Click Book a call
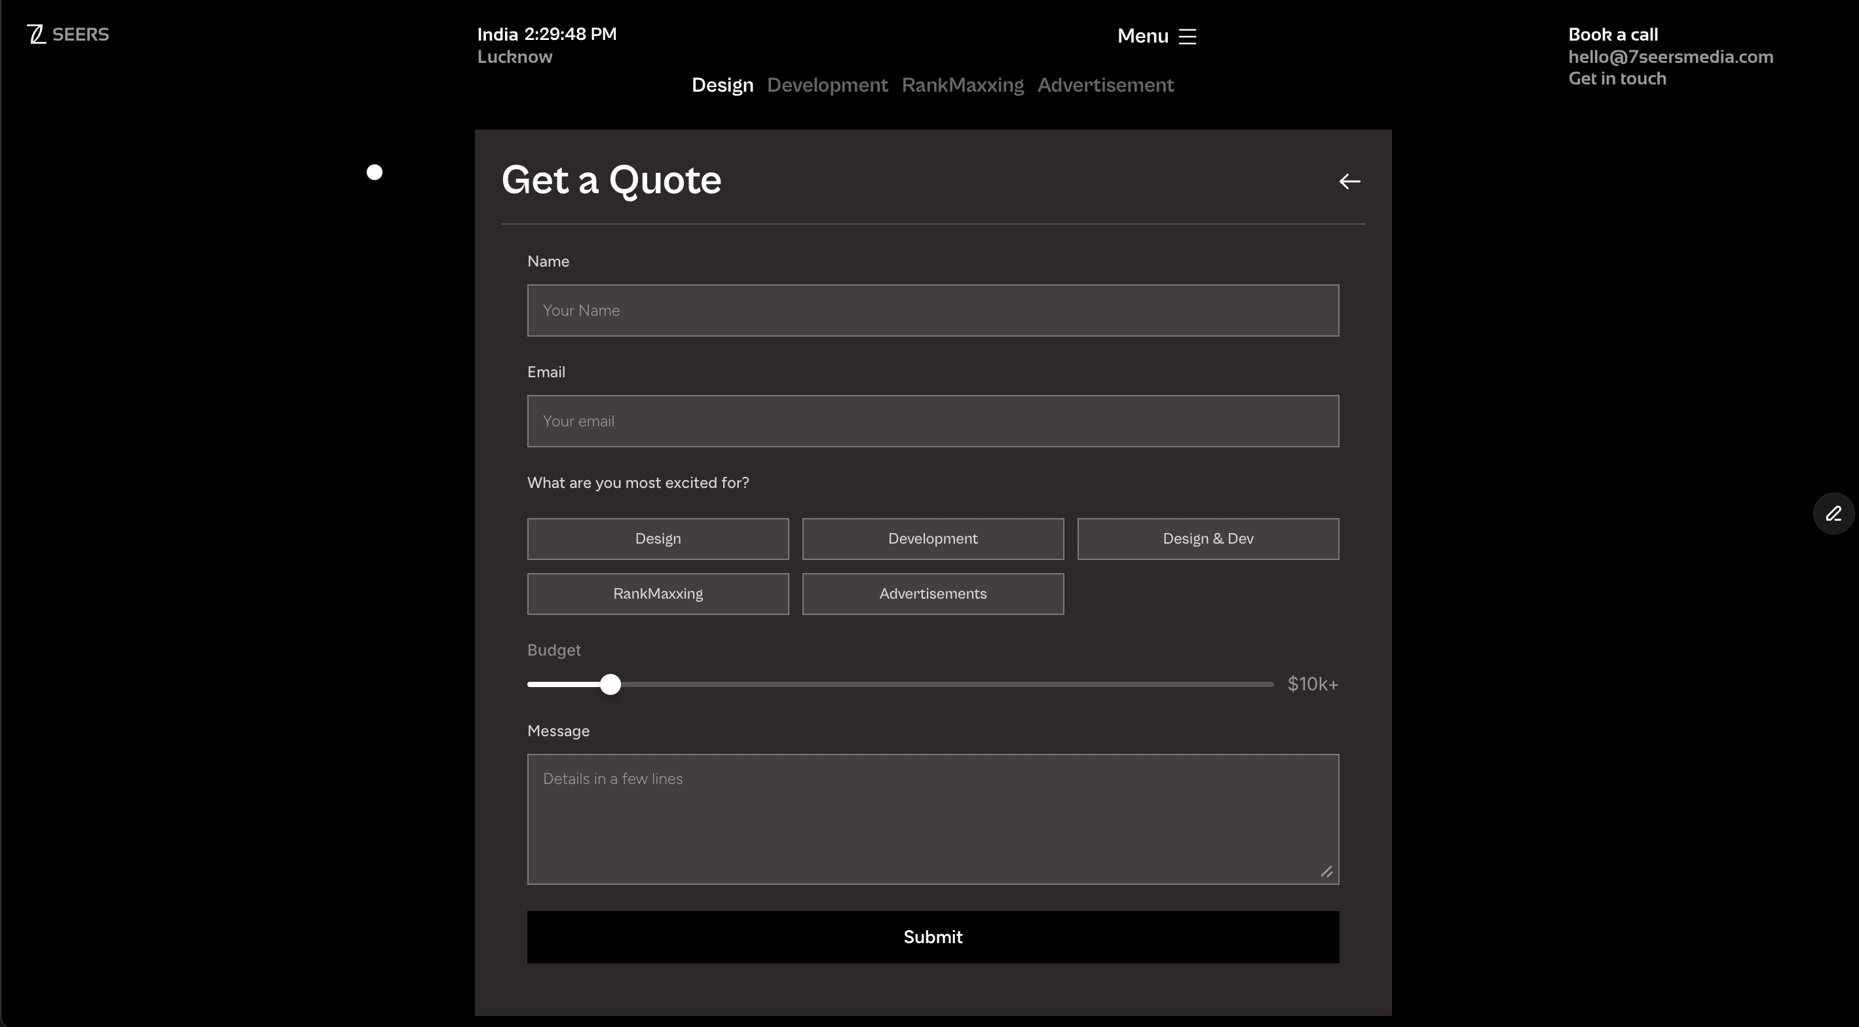Screen dimensions: 1859x1027 1613,33
